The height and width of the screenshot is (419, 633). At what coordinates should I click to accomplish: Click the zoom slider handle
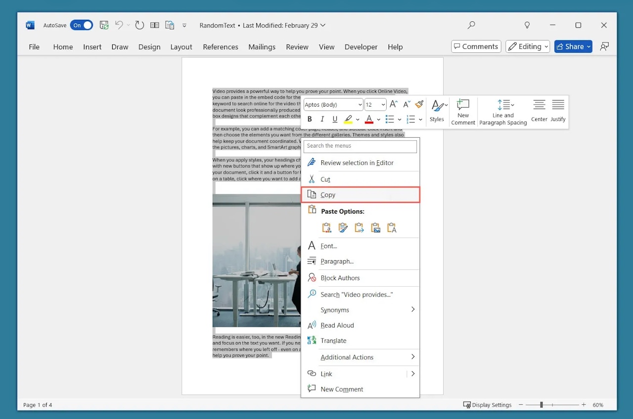(542, 405)
